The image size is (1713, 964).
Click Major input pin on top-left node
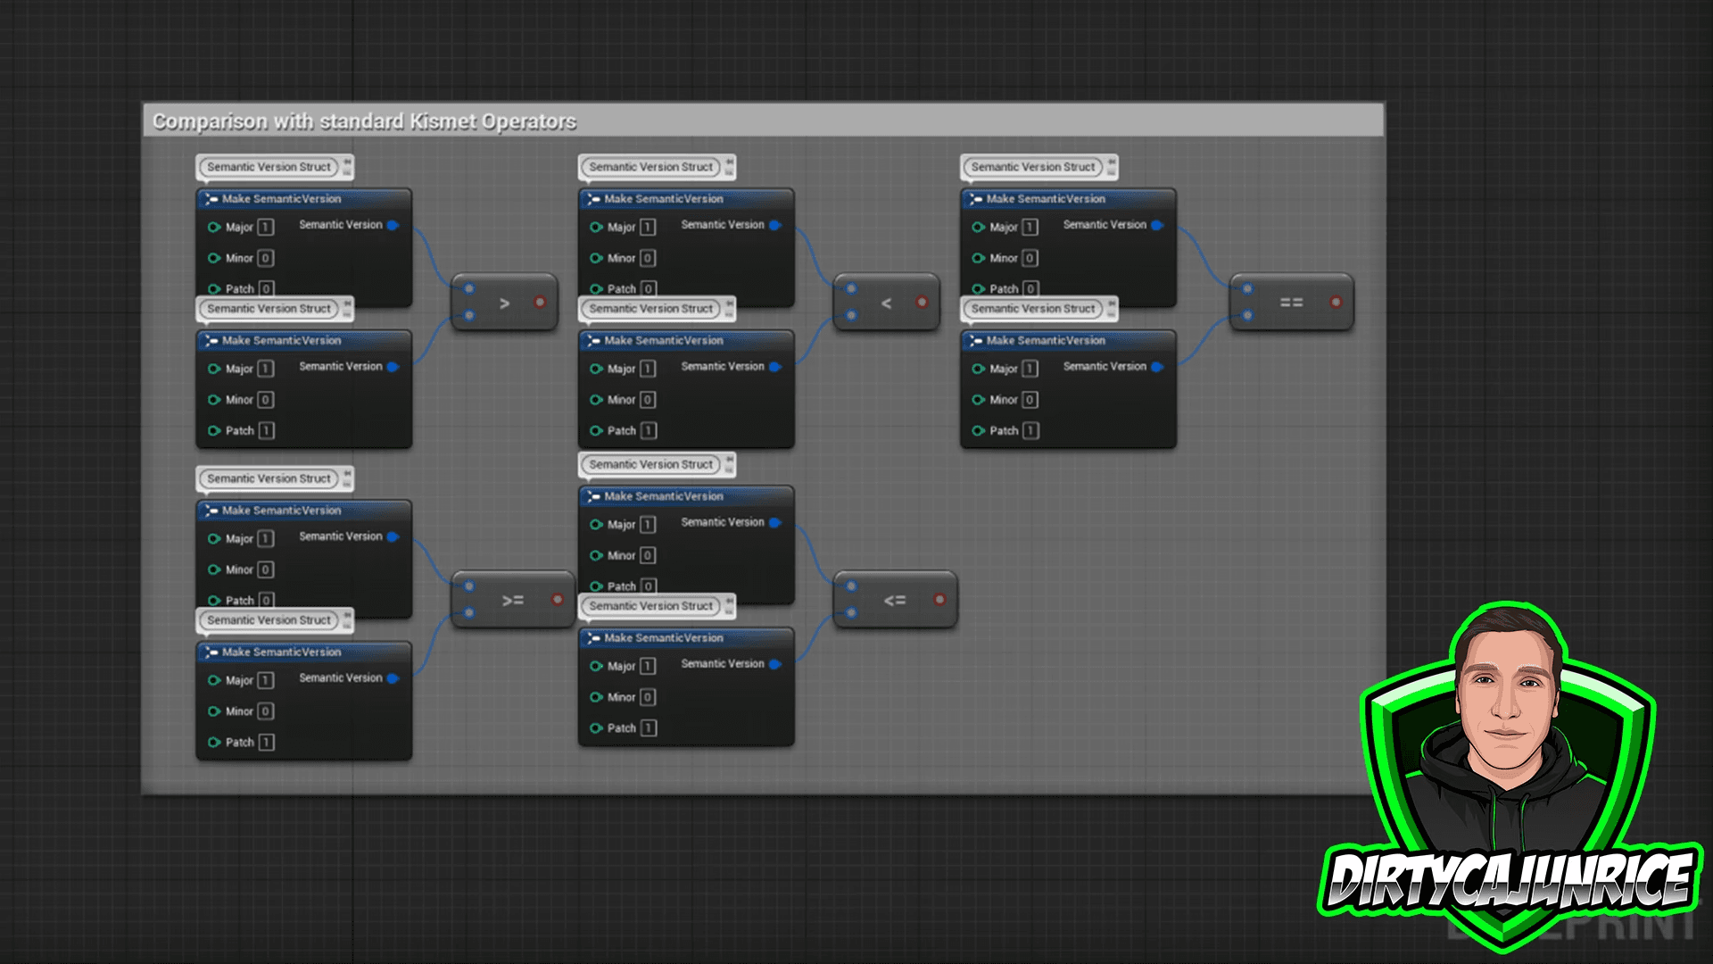pyautogui.click(x=214, y=227)
